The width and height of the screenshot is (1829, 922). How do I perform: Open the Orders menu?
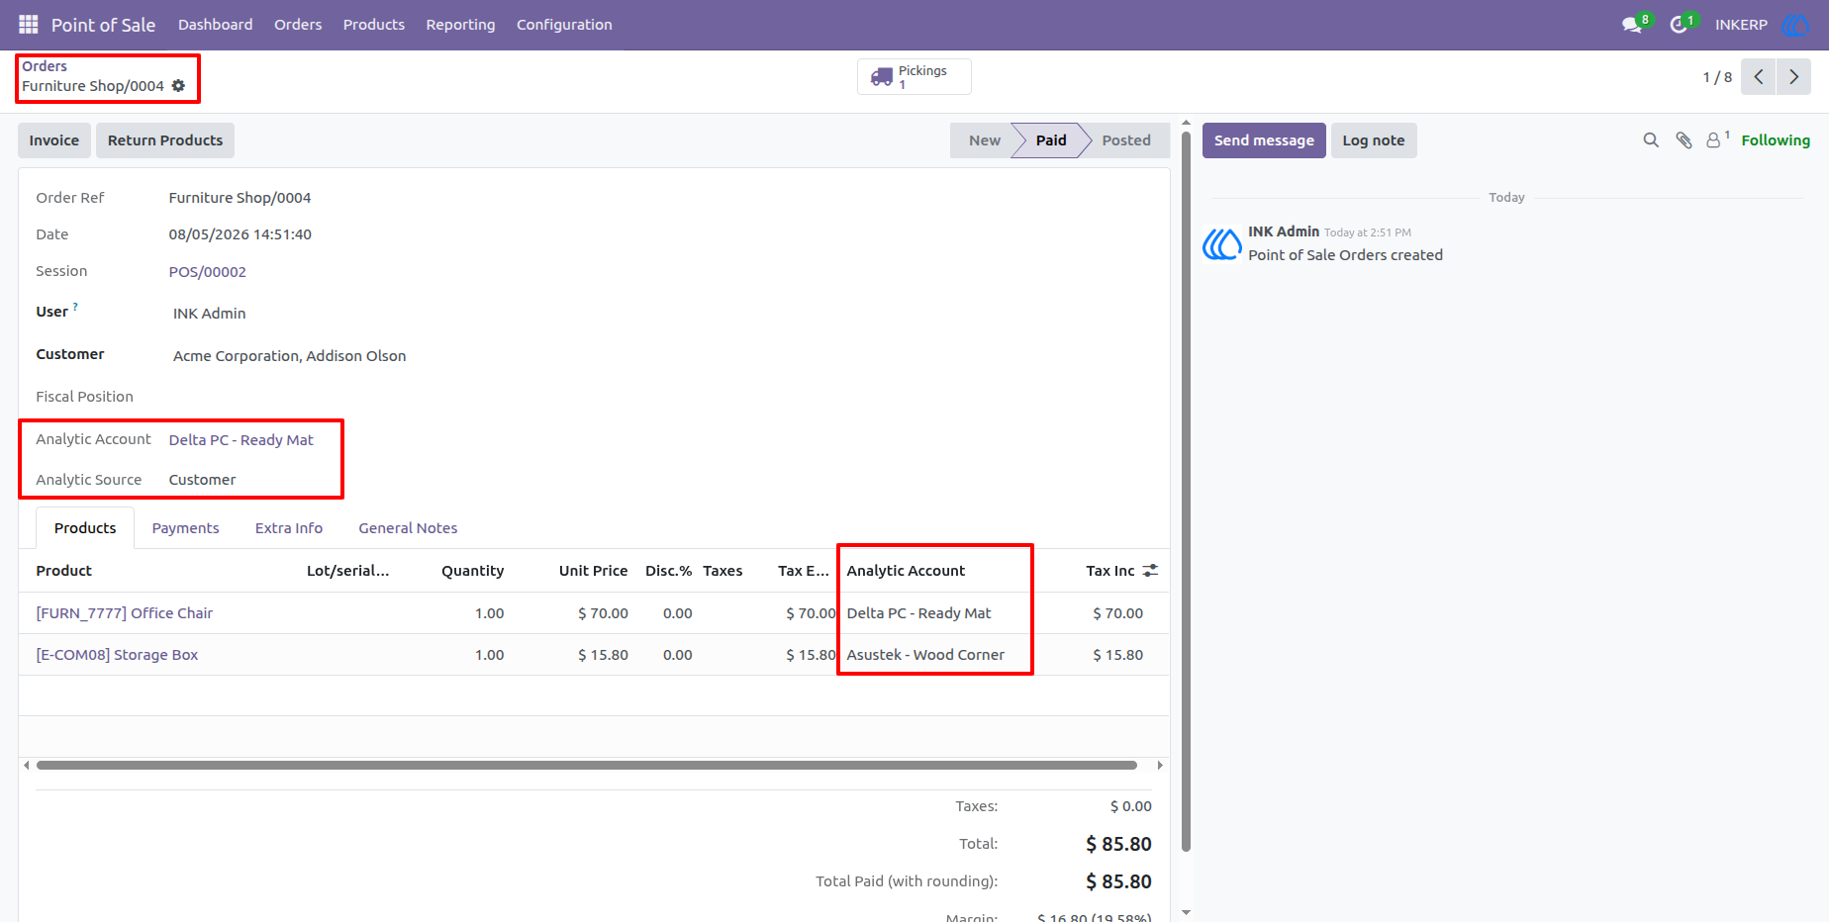[x=298, y=25]
